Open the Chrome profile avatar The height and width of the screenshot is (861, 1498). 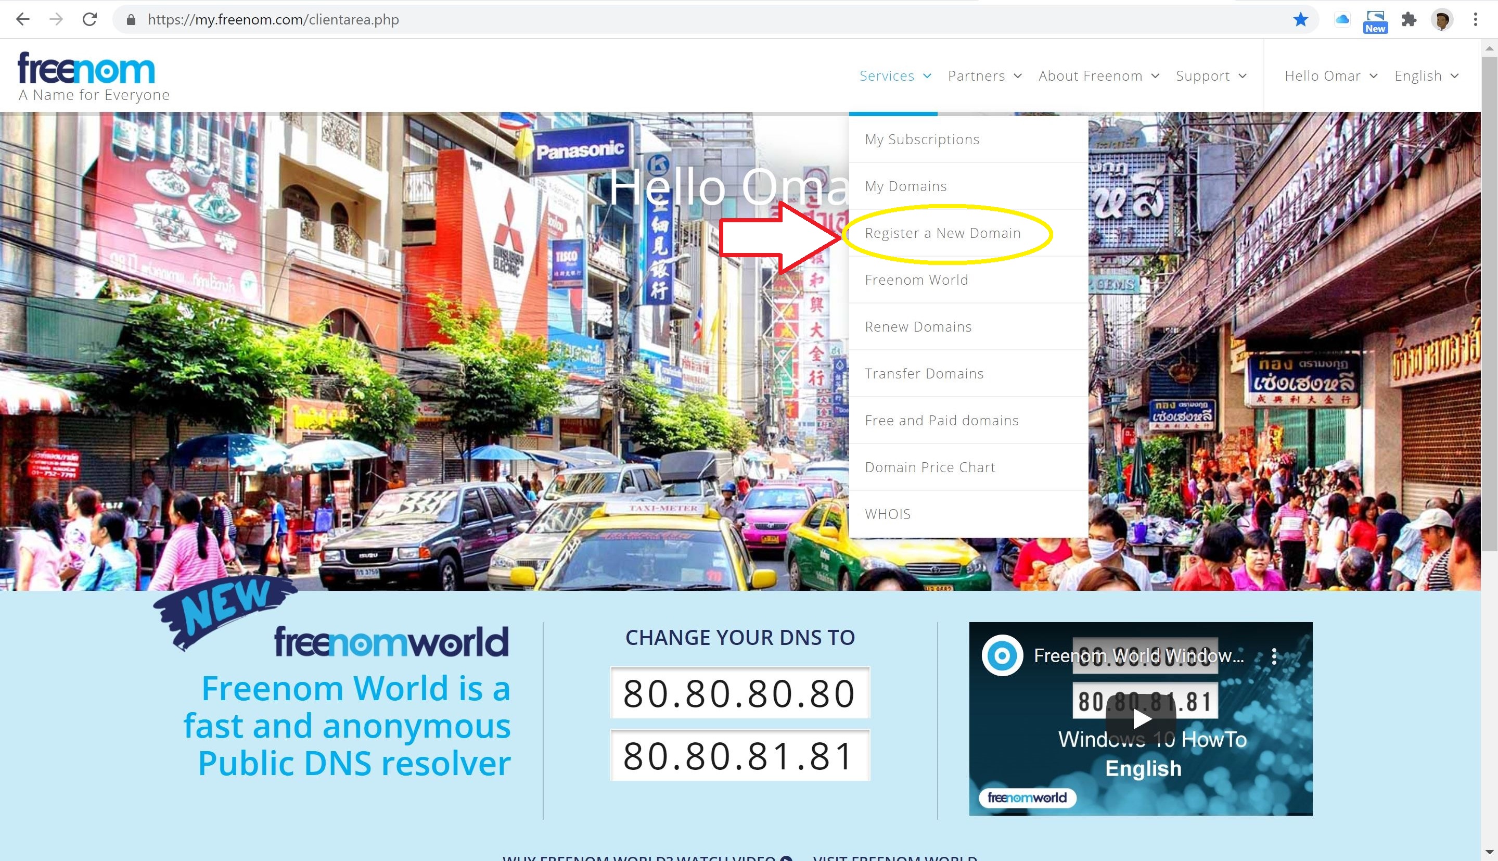point(1442,20)
